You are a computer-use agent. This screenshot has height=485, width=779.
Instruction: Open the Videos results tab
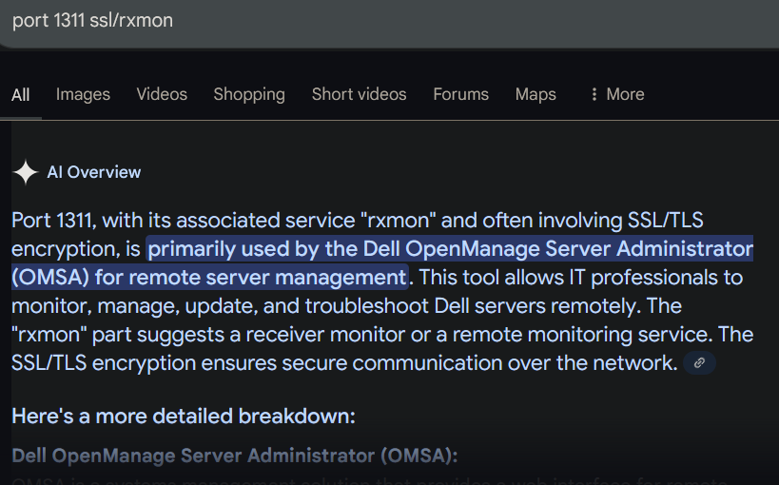pyautogui.click(x=162, y=94)
